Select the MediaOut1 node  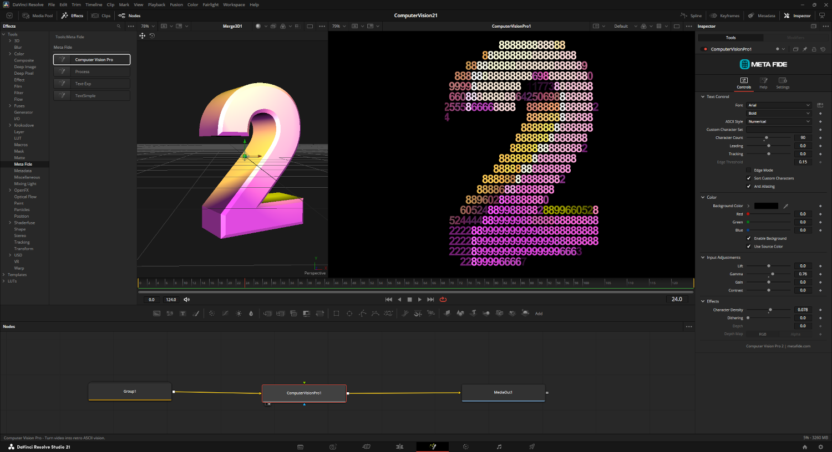[503, 393]
